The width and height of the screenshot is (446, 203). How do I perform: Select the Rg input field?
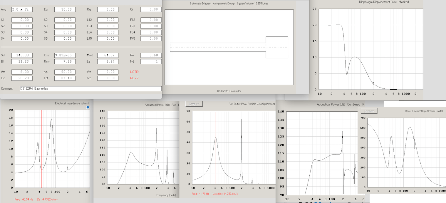pos(108,9)
